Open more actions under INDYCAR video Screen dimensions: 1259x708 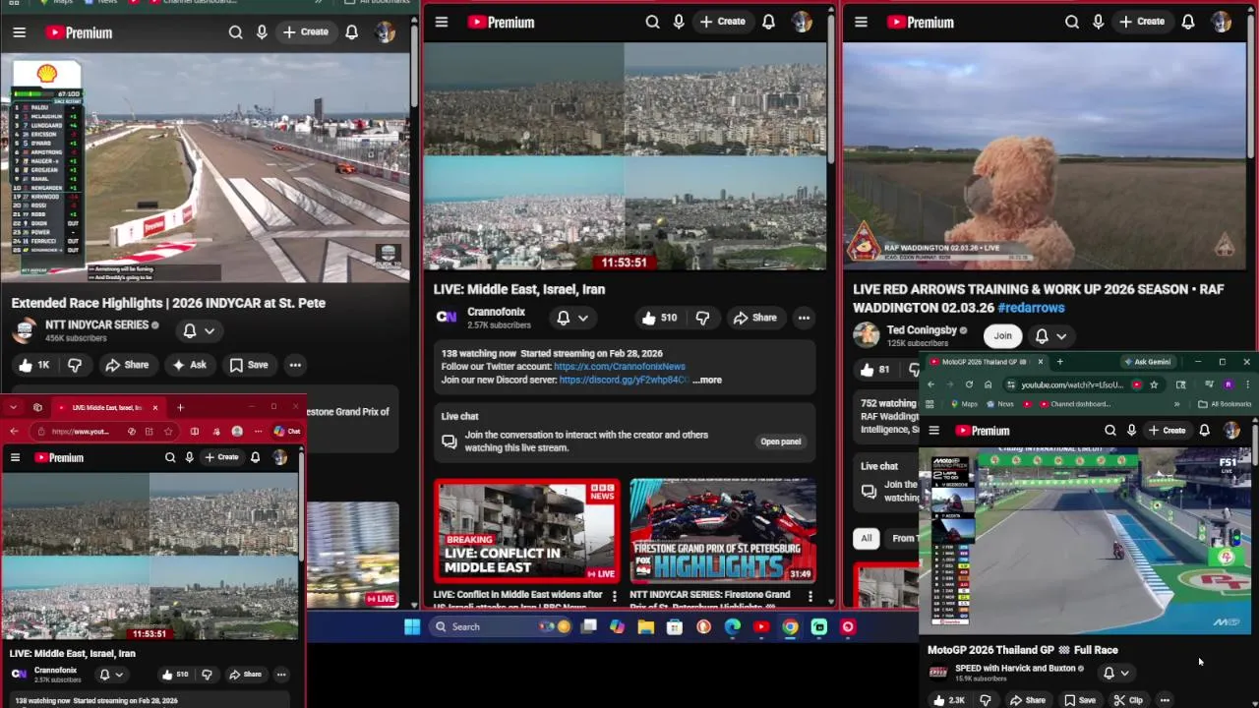[295, 365]
